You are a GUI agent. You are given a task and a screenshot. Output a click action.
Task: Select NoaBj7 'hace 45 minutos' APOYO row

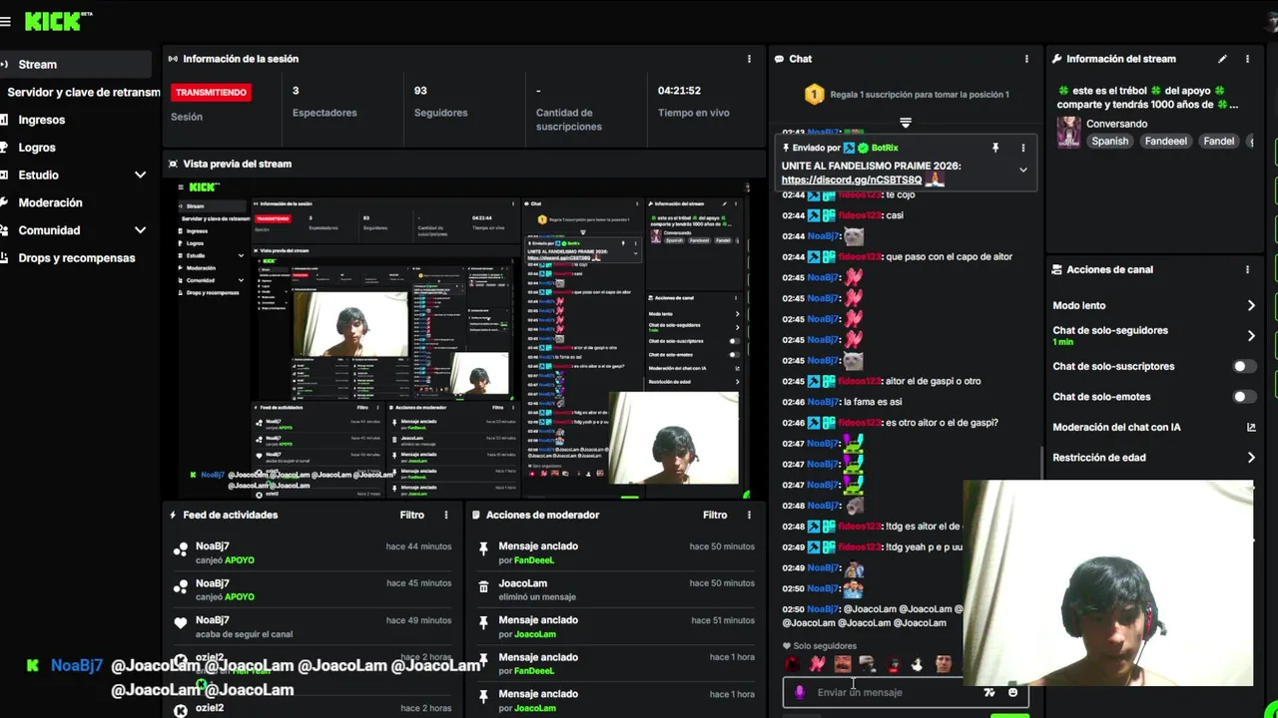(x=311, y=589)
